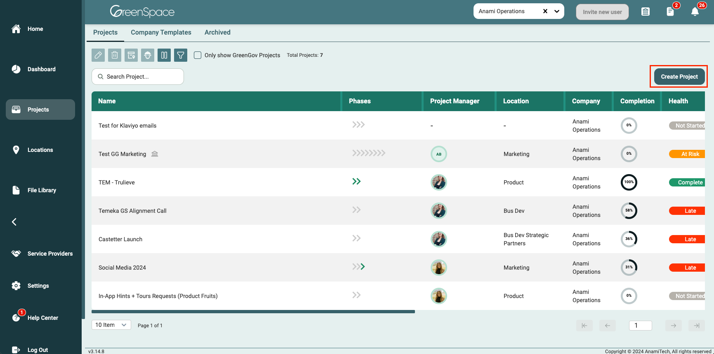Image resolution: width=714 pixels, height=354 pixels.
Task: Open the filter projects tool
Action: (x=181, y=55)
